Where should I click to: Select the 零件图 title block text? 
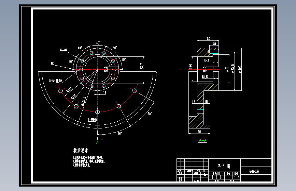click(x=224, y=166)
